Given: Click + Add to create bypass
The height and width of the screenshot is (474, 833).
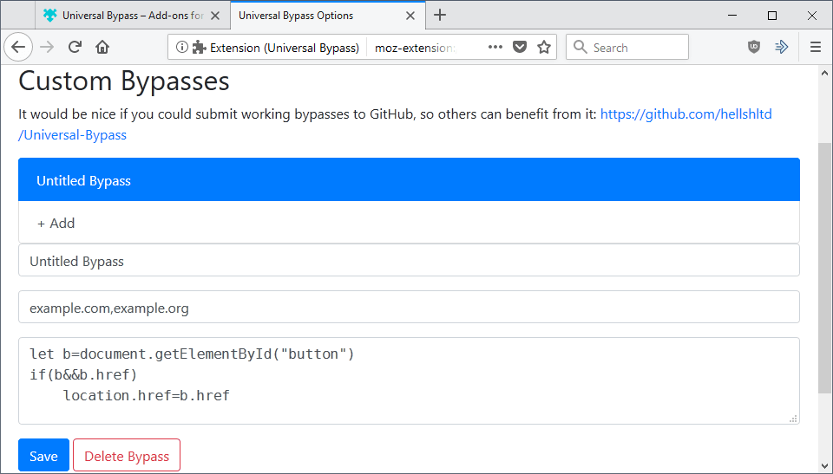Looking at the screenshot, I should click(409, 223).
